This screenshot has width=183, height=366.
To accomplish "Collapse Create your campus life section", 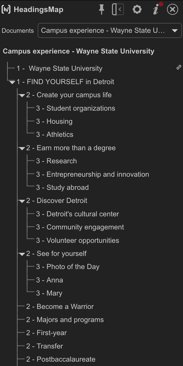I will click(x=22, y=95).
